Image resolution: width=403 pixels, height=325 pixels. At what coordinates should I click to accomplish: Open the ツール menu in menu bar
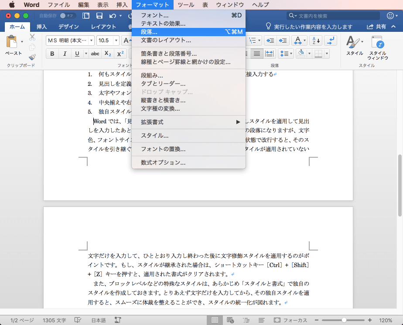[186, 5]
